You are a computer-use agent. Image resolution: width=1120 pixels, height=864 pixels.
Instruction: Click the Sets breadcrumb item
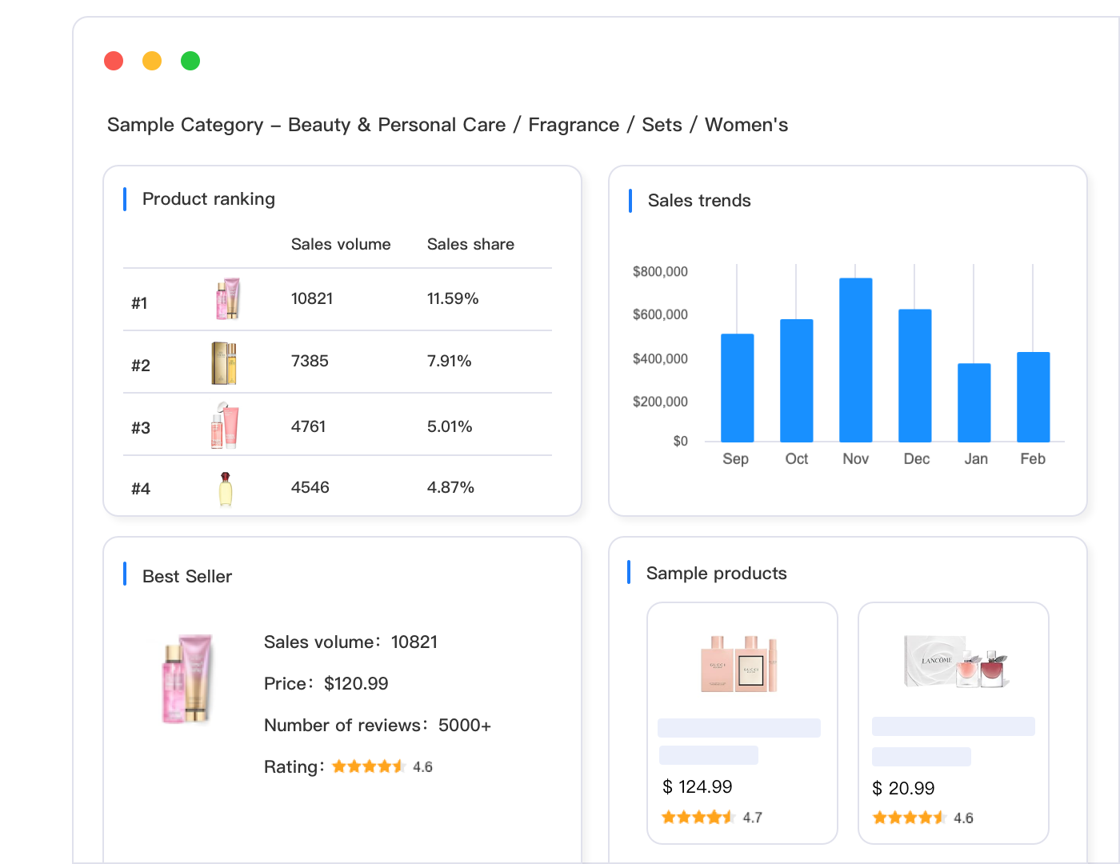coord(662,125)
